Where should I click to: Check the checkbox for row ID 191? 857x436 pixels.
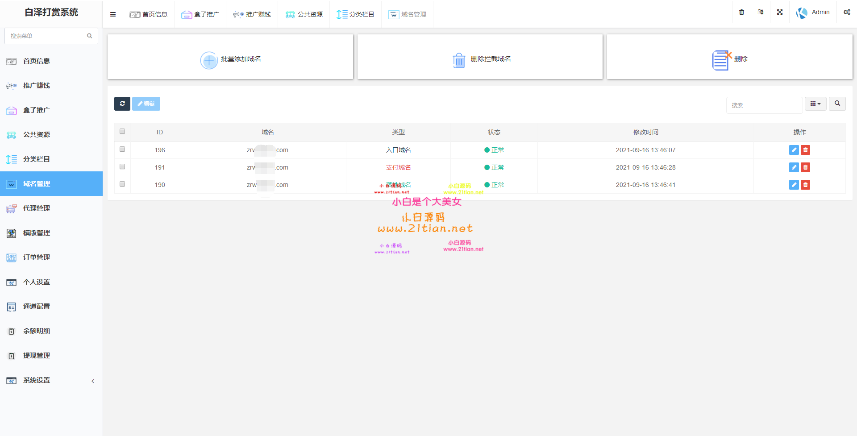pyautogui.click(x=122, y=166)
